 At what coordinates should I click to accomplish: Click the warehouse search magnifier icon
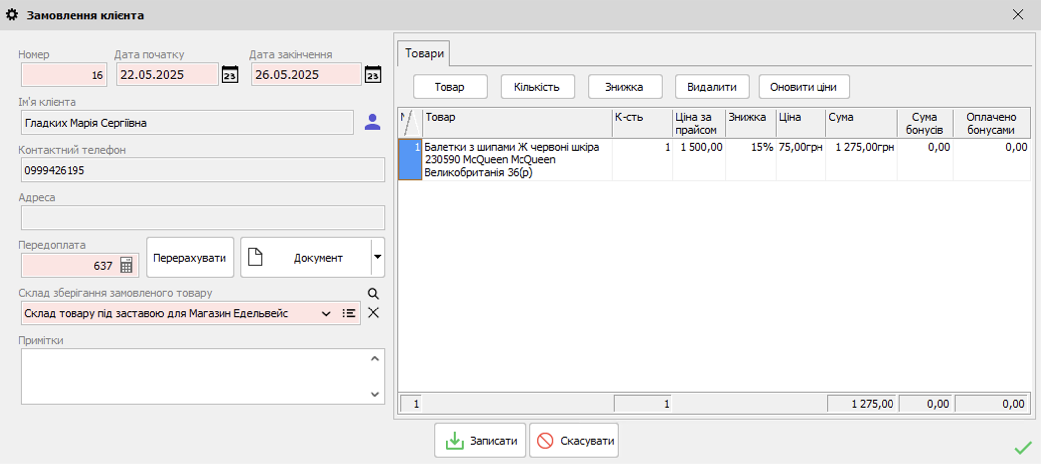[373, 294]
